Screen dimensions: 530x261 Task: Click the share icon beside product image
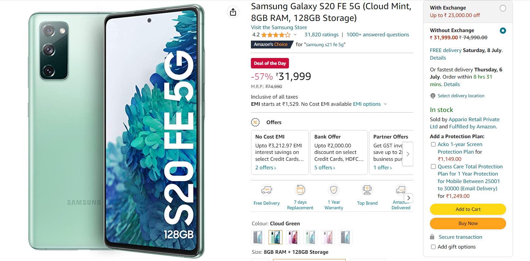coord(233,12)
